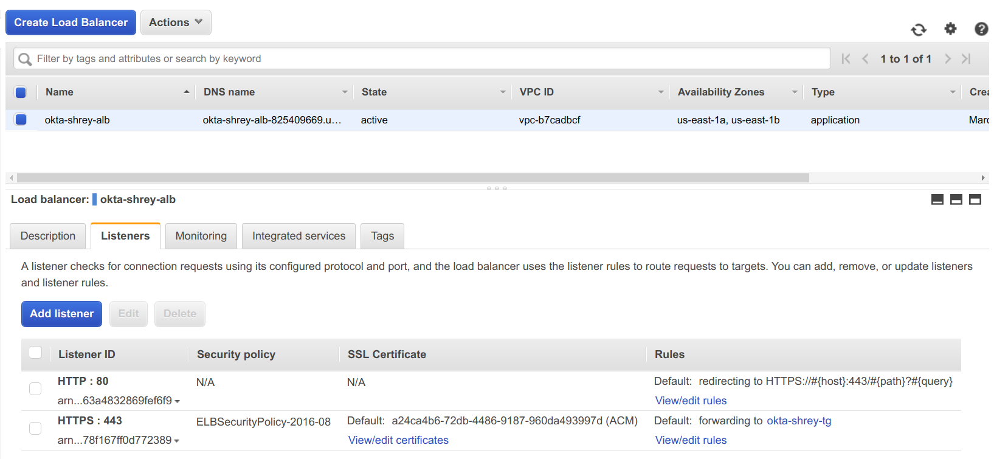Click the SSL Certificate column header
The height and width of the screenshot is (459, 994).
387,354
